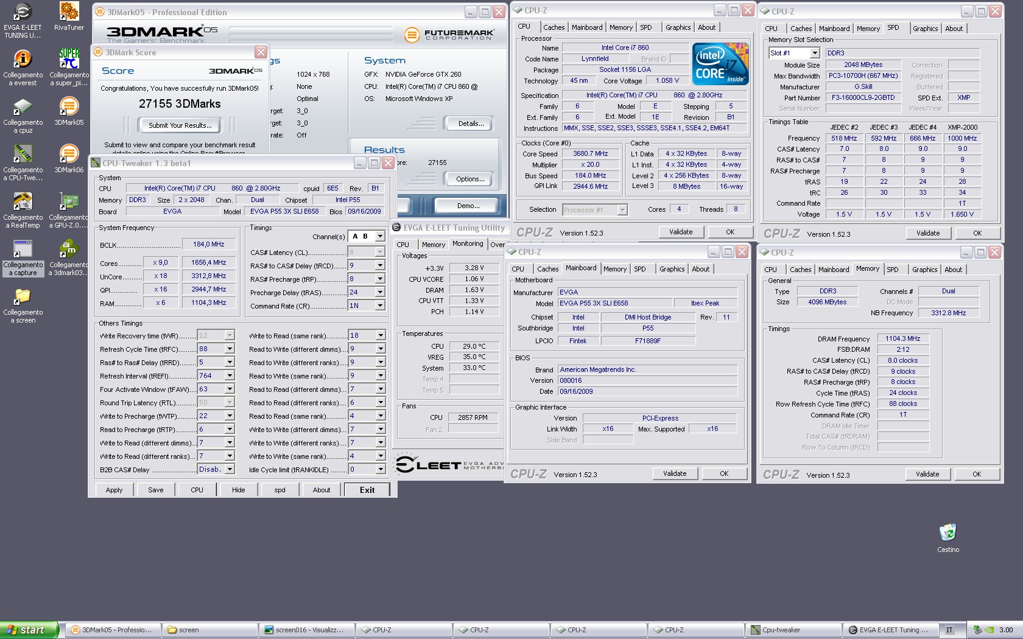This screenshot has height=639, width=1023.
Task: Open Graphics tab in CPU-Z SPD window
Action: tap(925, 29)
